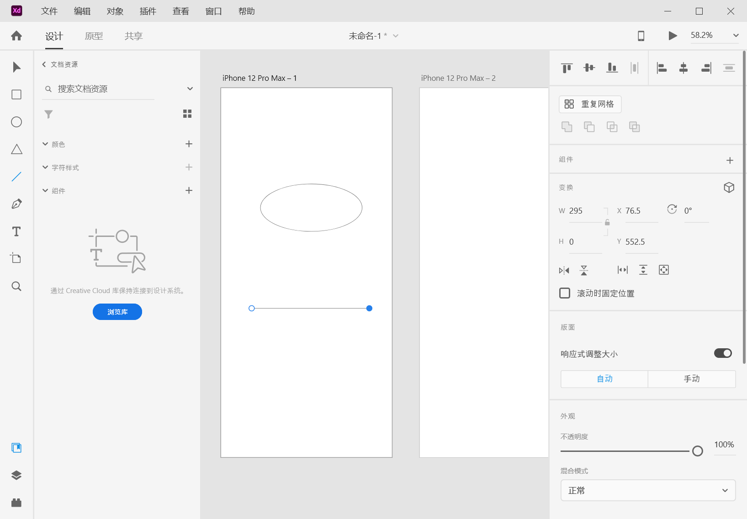Start desktop preview with the play icon

point(672,35)
